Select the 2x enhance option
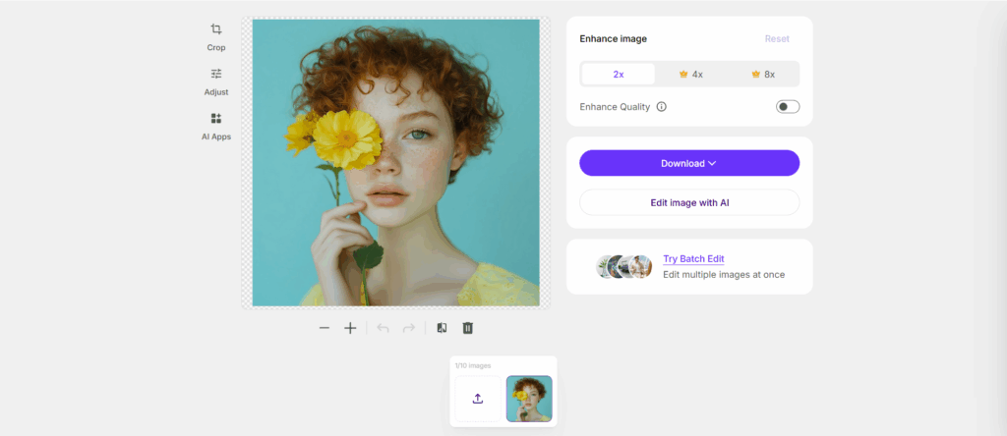1007x436 pixels. tap(619, 75)
